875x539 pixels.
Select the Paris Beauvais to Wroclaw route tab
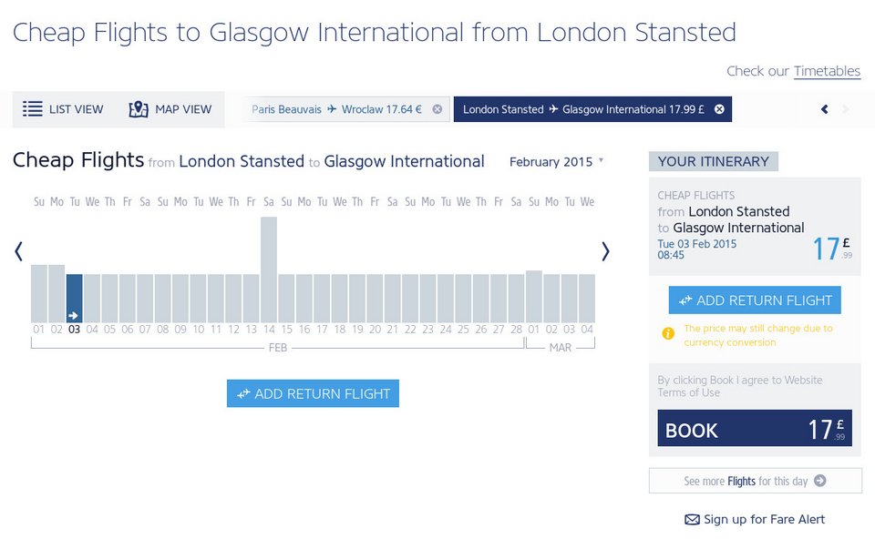pos(336,109)
